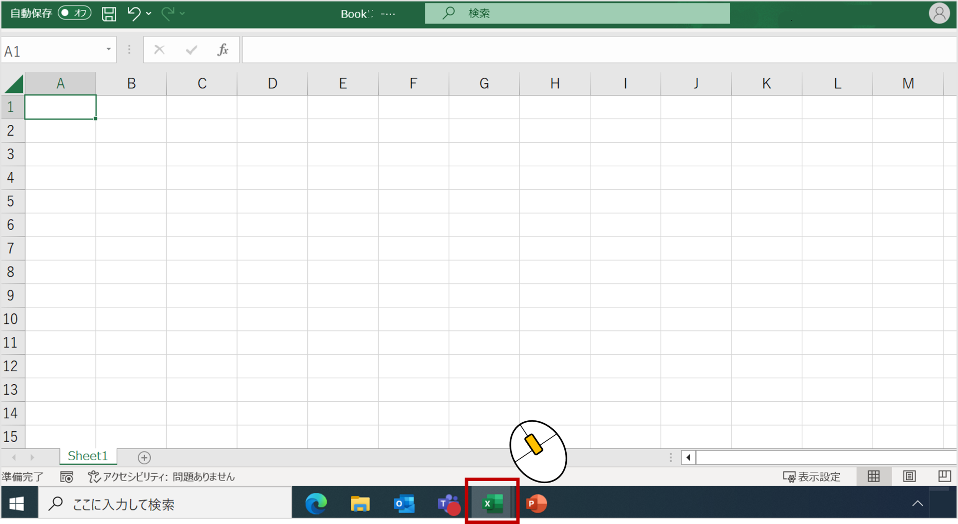Select column J header
Viewport: 958px width, 524px height.
(696, 83)
